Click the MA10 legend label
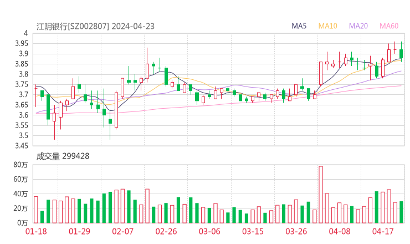This screenshot has width=410, height=244. click(x=327, y=26)
